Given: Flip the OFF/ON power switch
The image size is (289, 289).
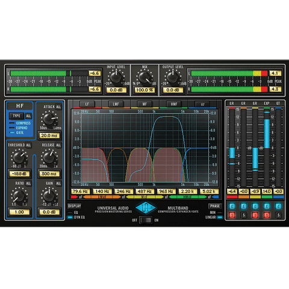Looking at the screenshot, I should [145, 220].
